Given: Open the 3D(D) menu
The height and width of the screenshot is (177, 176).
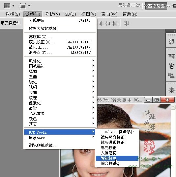Looking at the screenshot, I should [x=71, y=14].
